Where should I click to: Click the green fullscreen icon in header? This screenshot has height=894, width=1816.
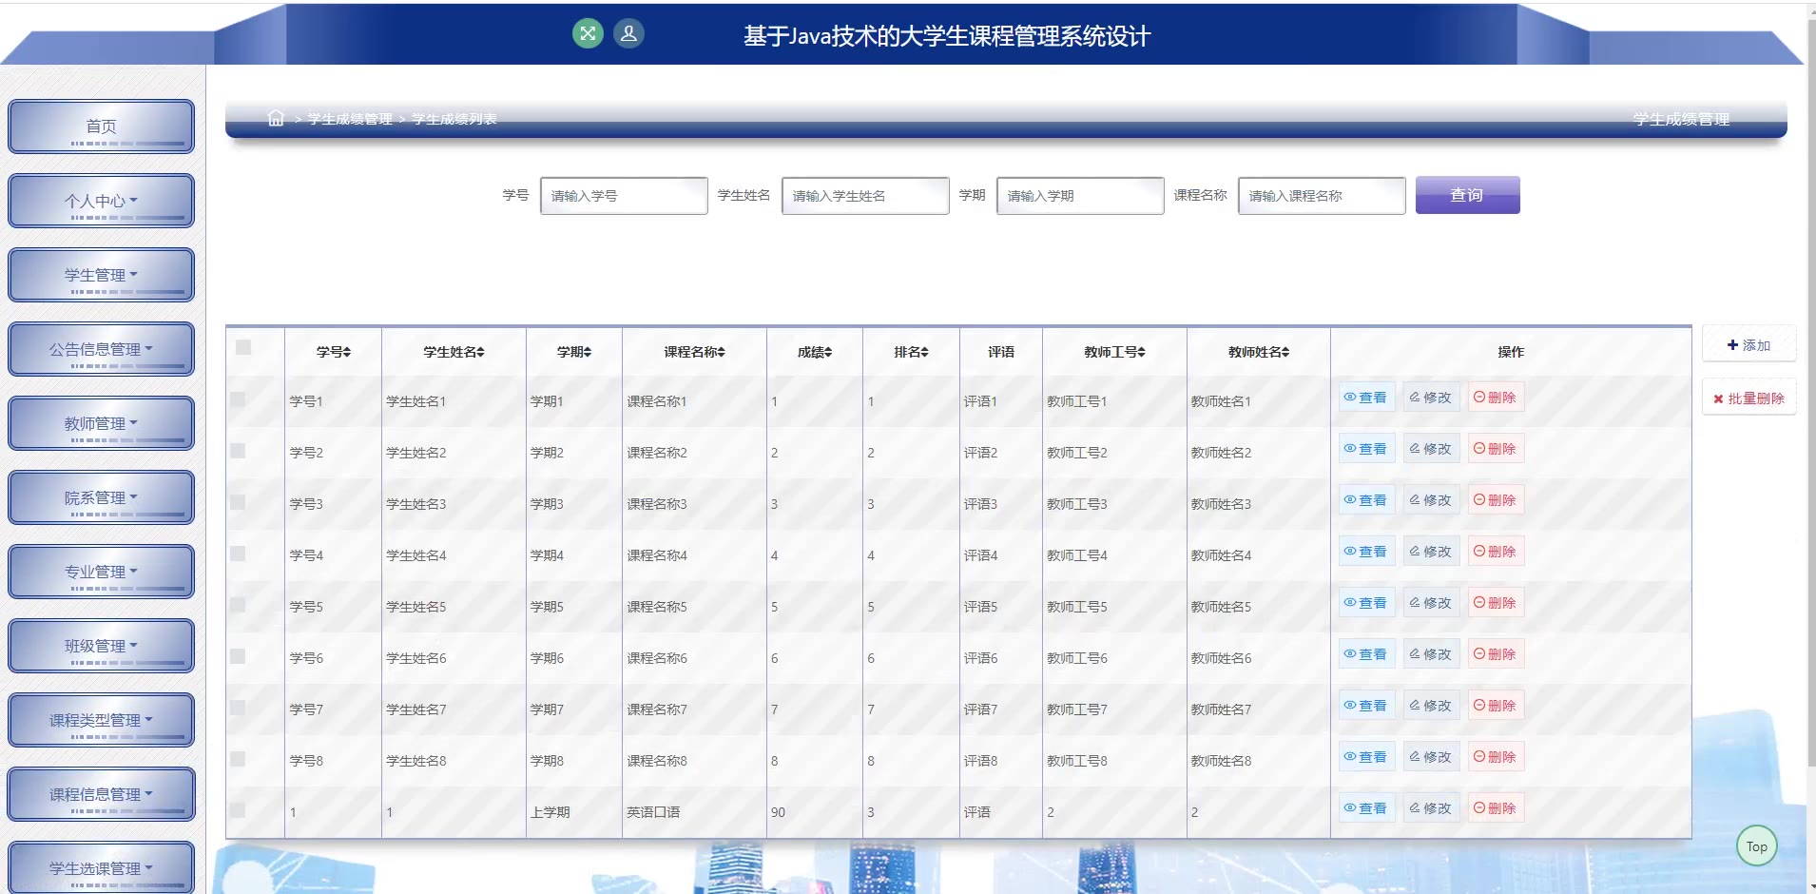point(588,34)
